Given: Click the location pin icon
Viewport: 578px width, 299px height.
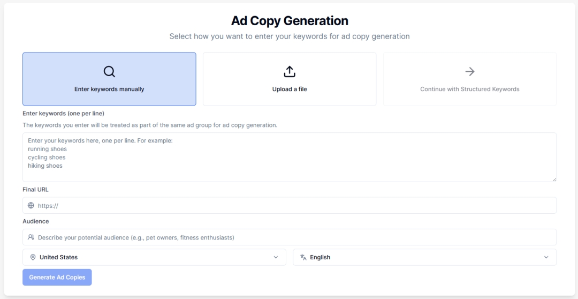Looking at the screenshot, I should pyautogui.click(x=33, y=257).
